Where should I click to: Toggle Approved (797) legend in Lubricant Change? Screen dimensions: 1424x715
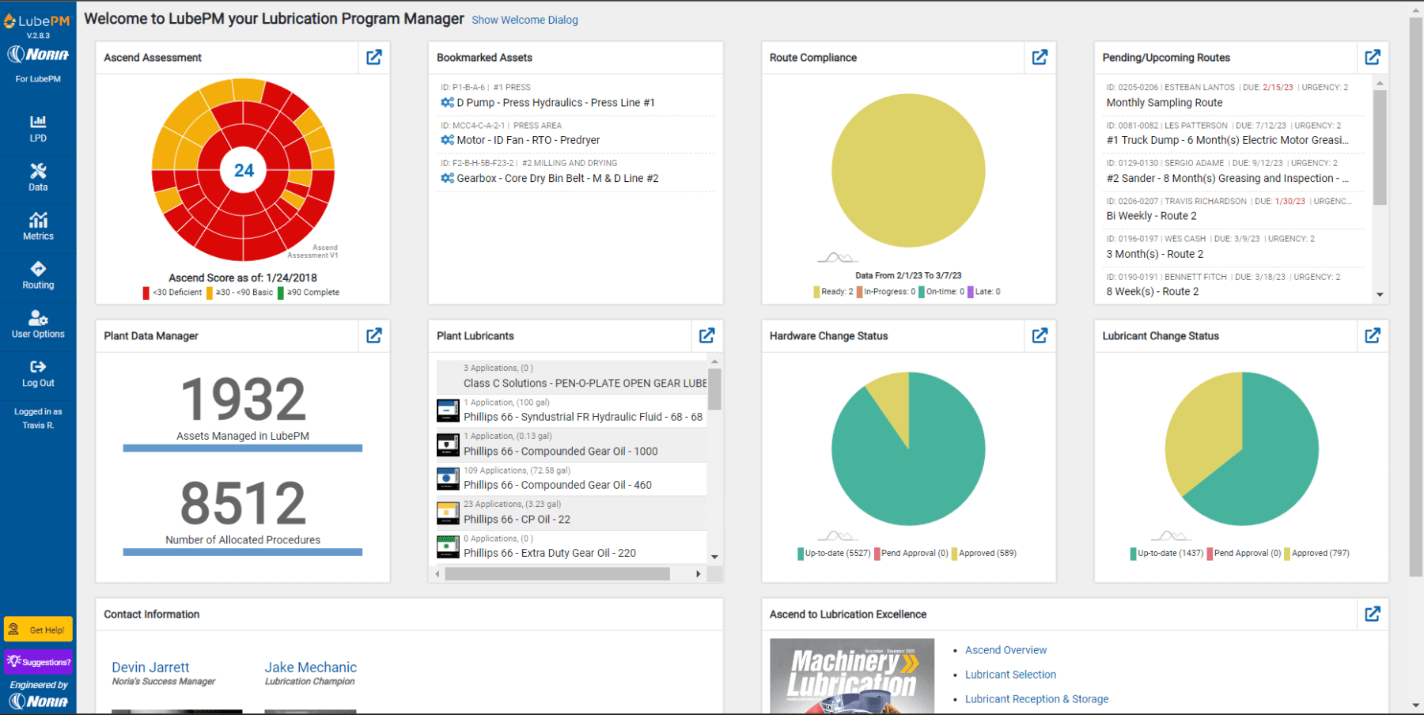click(1317, 554)
